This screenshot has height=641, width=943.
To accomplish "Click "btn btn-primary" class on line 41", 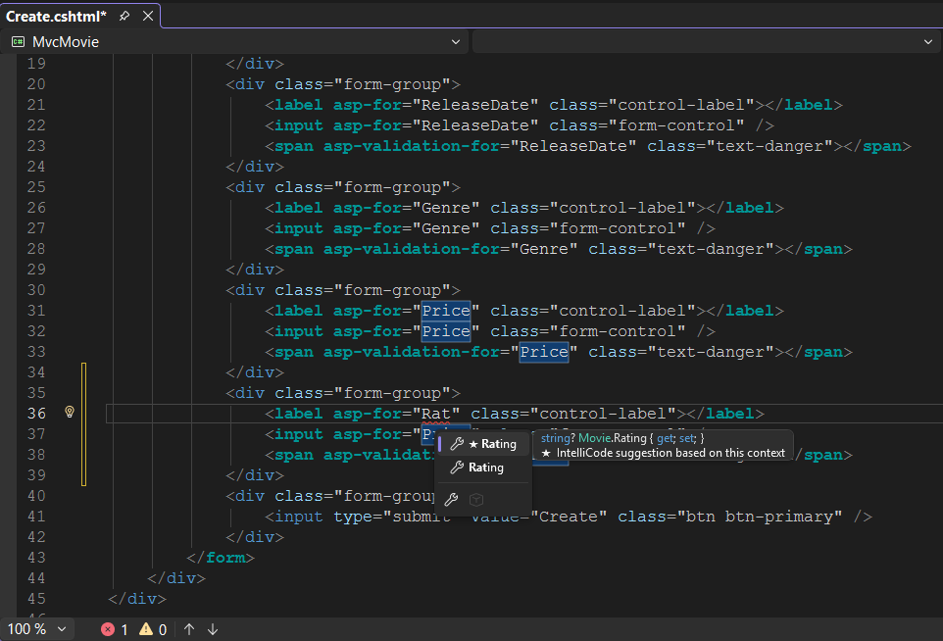I will click(x=760, y=517).
